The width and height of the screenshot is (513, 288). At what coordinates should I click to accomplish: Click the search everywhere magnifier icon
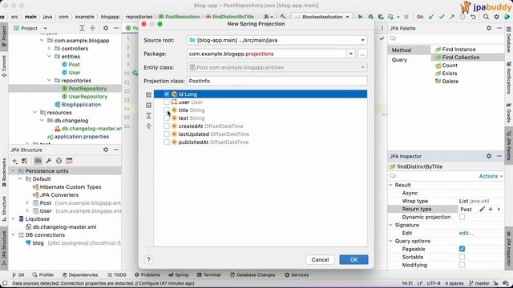pyautogui.click(x=487, y=17)
